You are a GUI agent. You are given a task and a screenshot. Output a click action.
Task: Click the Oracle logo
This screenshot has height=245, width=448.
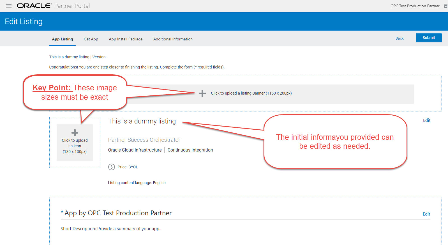(x=34, y=6)
